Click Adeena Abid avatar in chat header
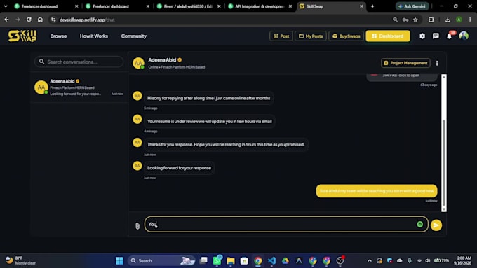This screenshot has width=477, height=268. (x=138, y=63)
